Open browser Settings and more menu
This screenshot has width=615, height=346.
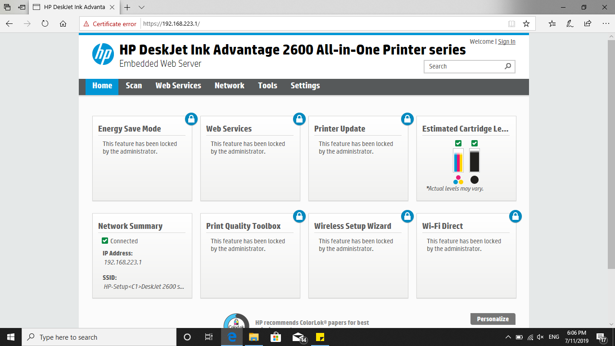pos(605,24)
